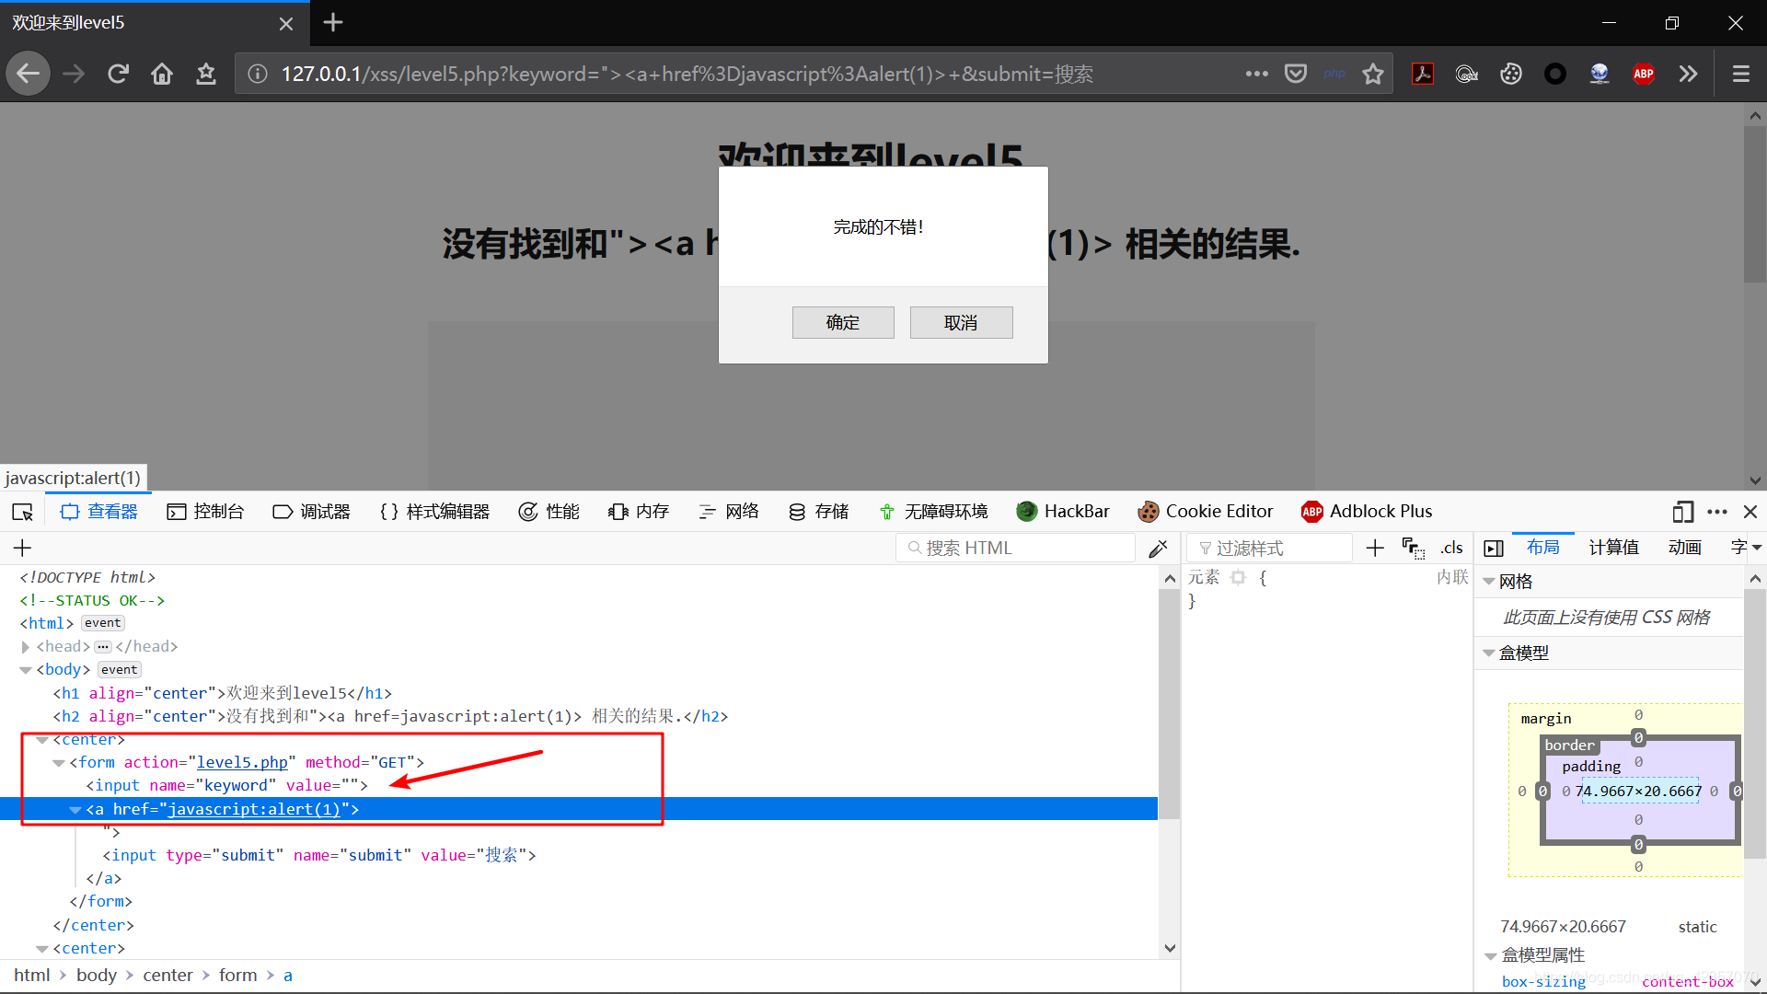Focus the 过滤样式 filter field

pos(1270,549)
